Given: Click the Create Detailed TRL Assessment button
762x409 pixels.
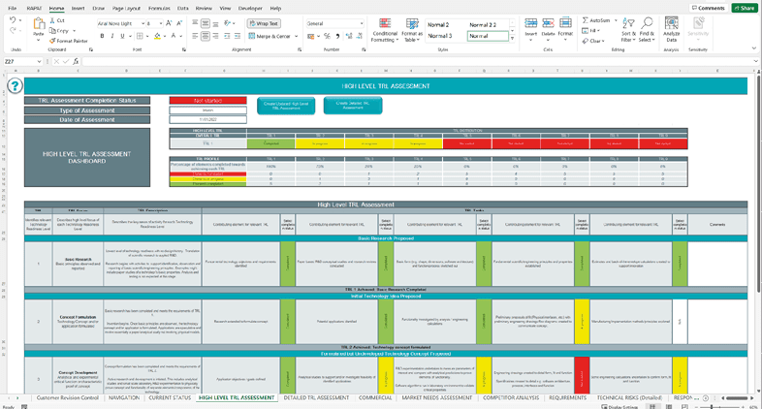Looking at the screenshot, I should [x=352, y=105].
